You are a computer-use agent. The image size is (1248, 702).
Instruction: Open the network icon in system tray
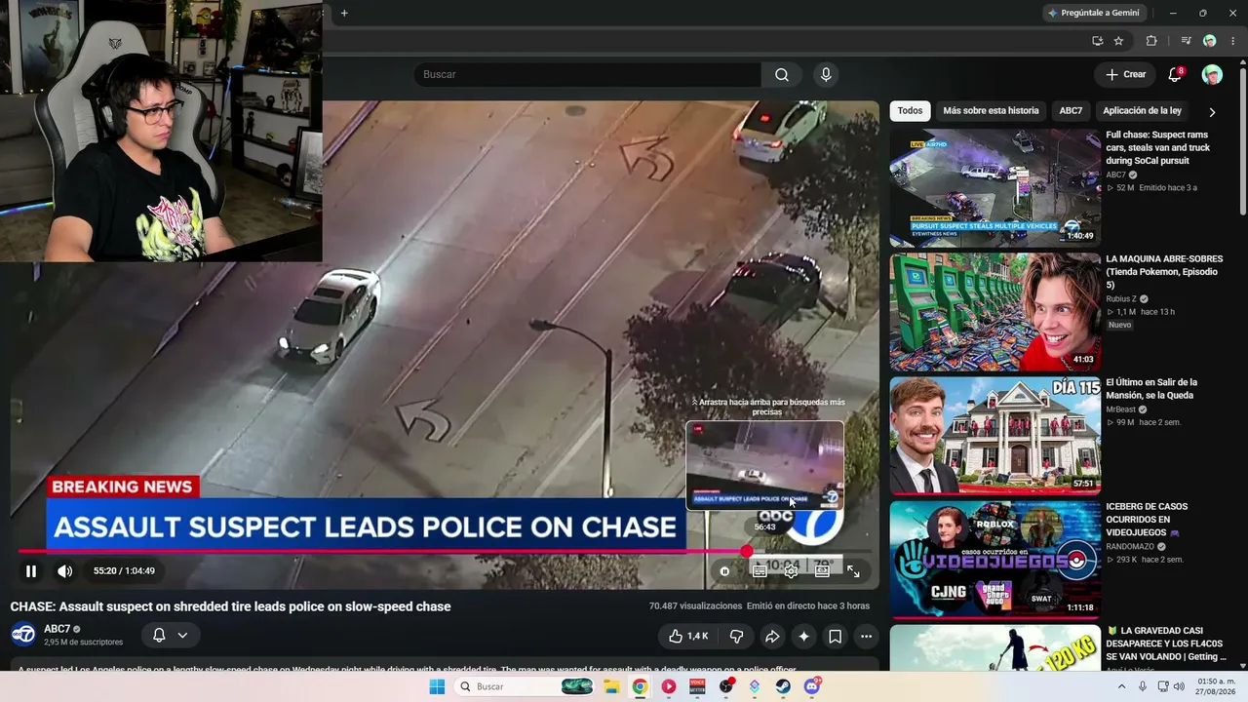click(1162, 686)
